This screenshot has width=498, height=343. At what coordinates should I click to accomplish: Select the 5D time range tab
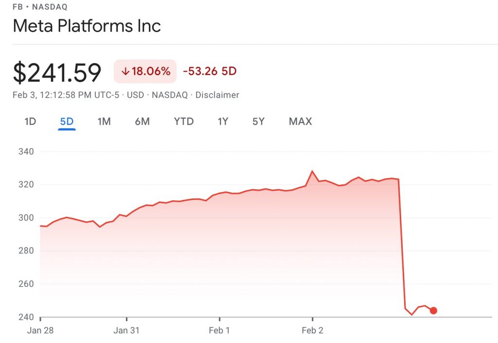click(67, 122)
